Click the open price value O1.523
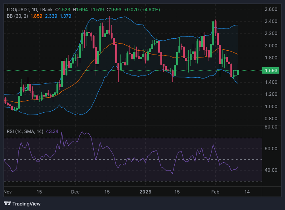This screenshot has width=285, height=210. tap(63, 10)
